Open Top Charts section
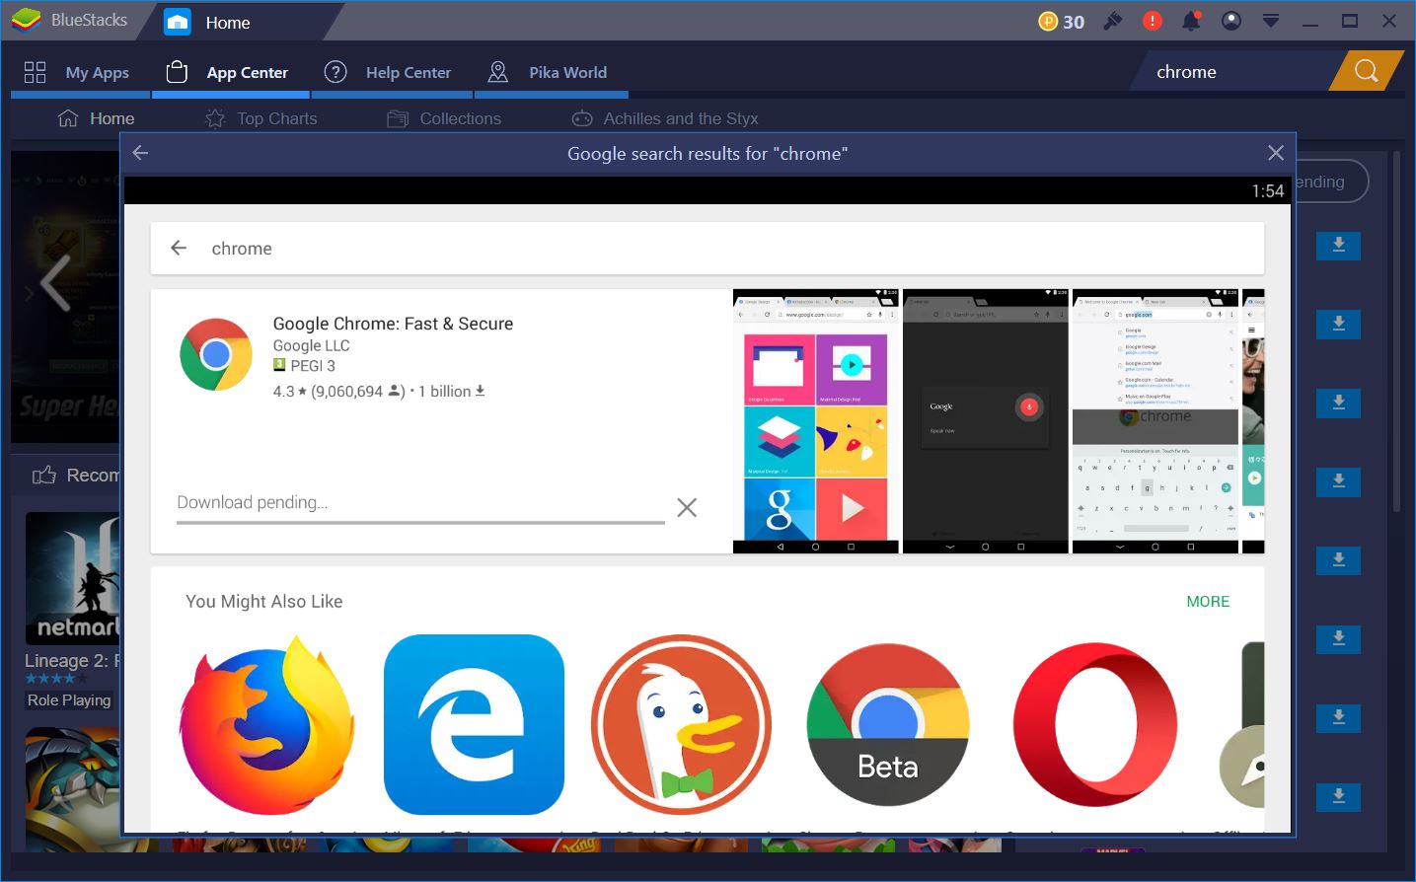 point(261,118)
